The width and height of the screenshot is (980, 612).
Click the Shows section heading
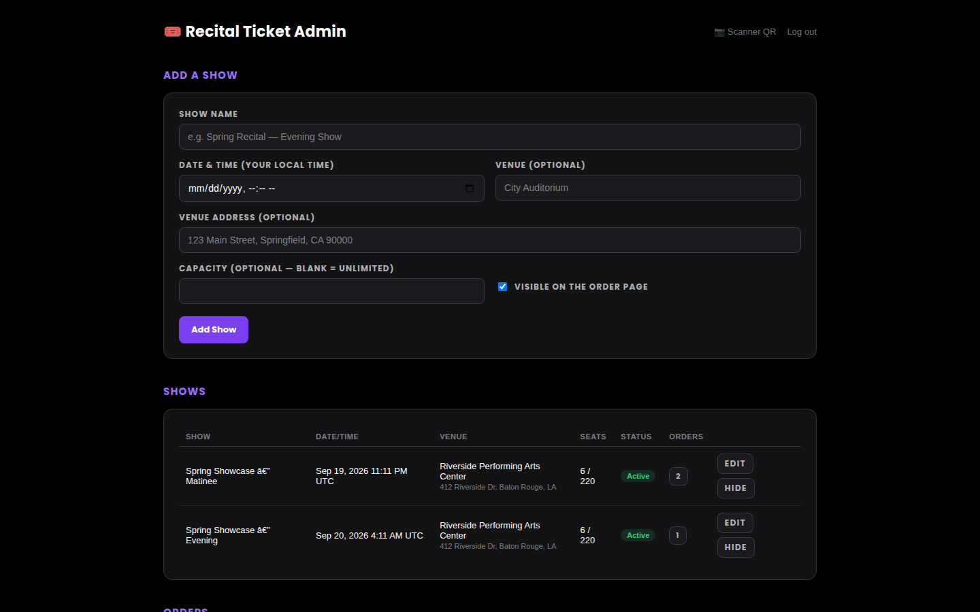tap(184, 392)
